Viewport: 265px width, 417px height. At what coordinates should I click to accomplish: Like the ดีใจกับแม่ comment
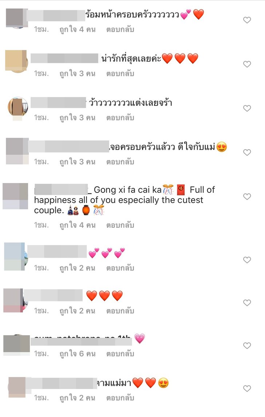coord(247,152)
